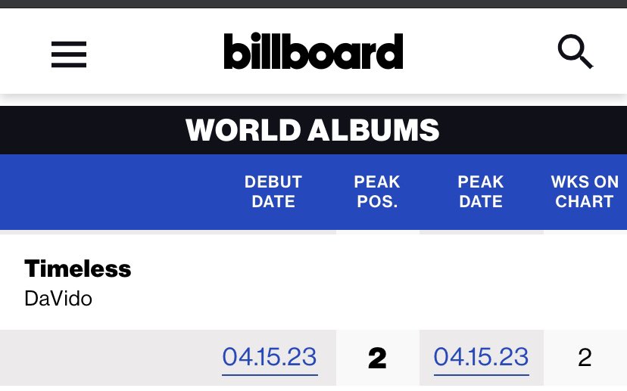Screen dimensions: 627x391
Task: Select the weeks on chart value 2
Action: point(585,358)
